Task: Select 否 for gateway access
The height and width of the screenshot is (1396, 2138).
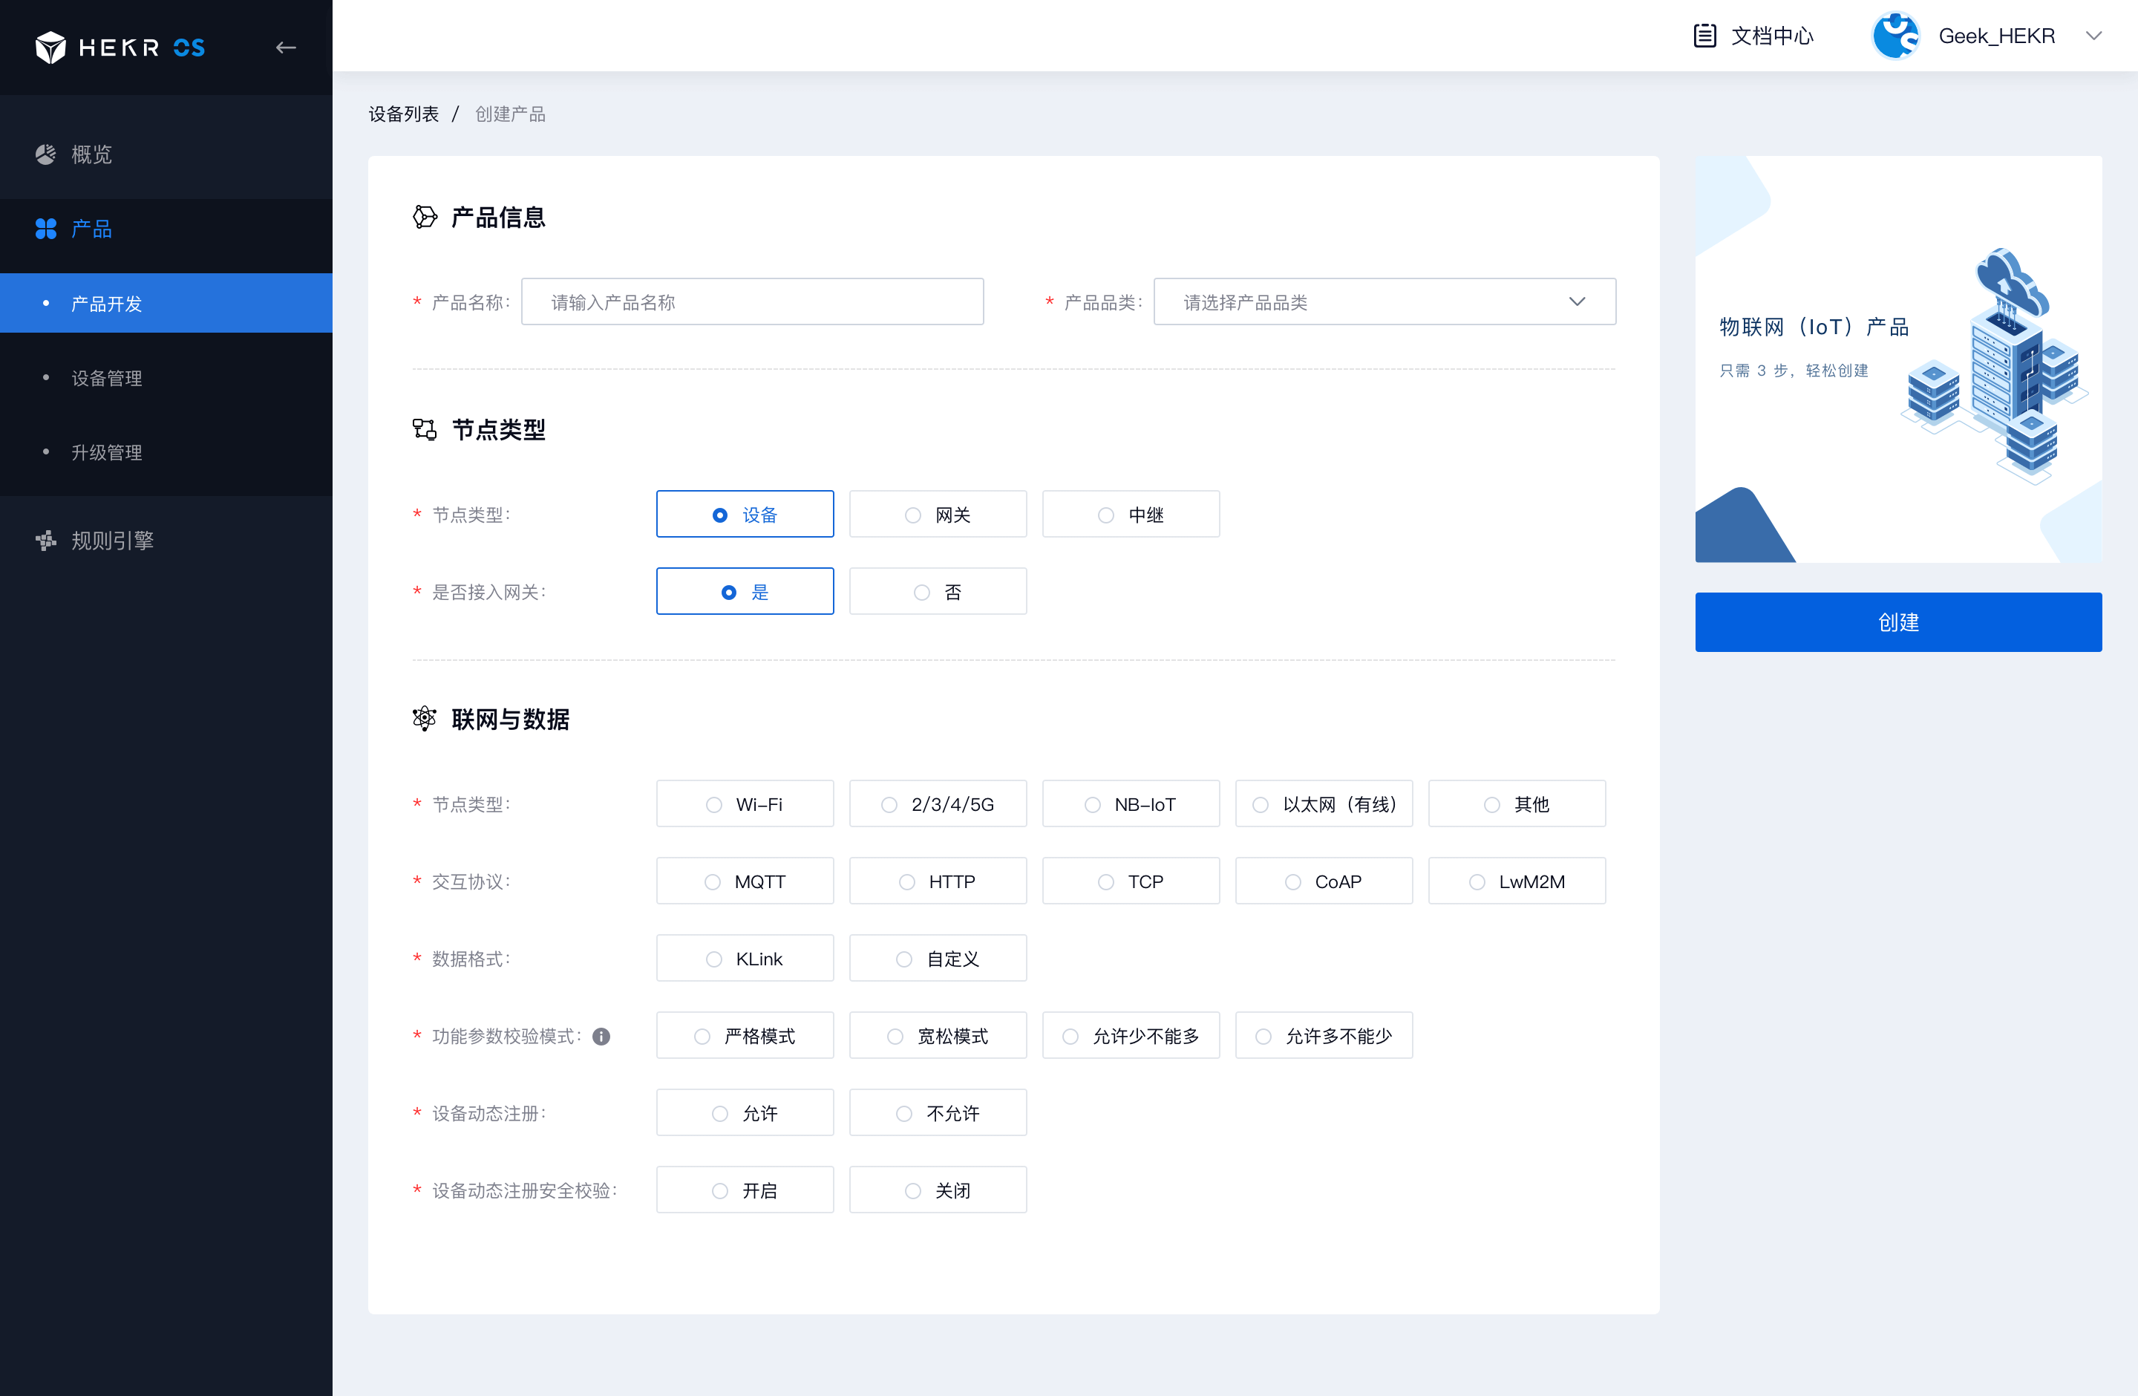Action: 937,592
